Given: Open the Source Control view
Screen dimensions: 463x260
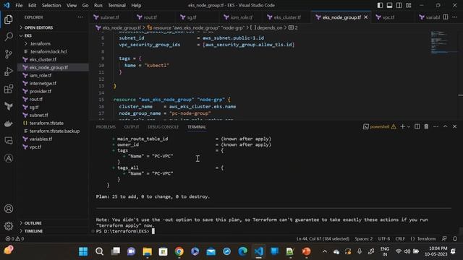Looking at the screenshot, I should pyautogui.click(x=9, y=54).
